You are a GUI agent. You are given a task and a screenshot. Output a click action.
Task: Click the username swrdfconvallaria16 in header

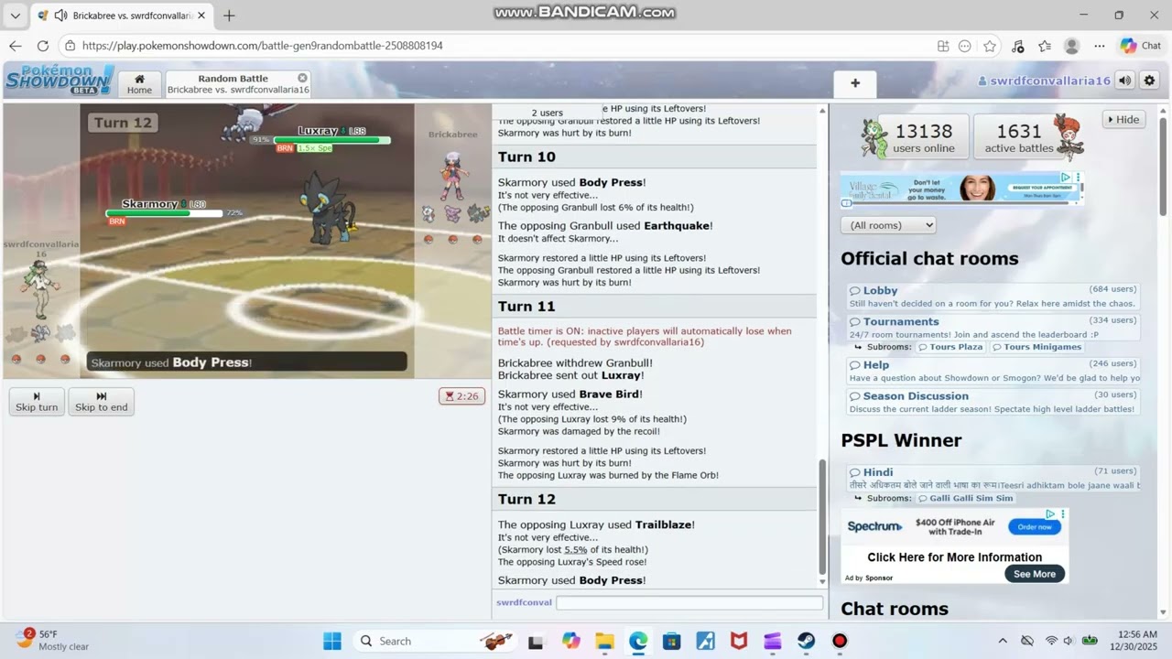click(1044, 81)
